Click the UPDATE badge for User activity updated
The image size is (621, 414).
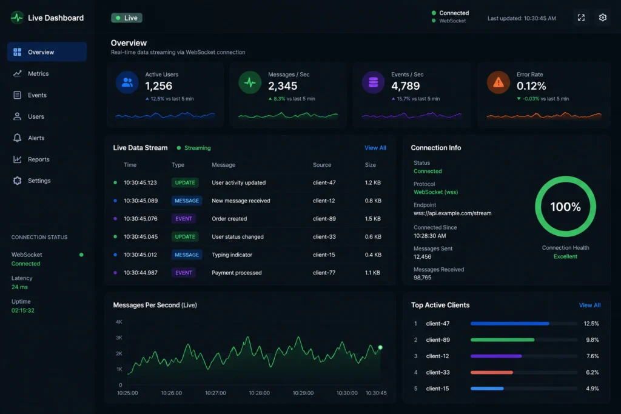(x=185, y=182)
